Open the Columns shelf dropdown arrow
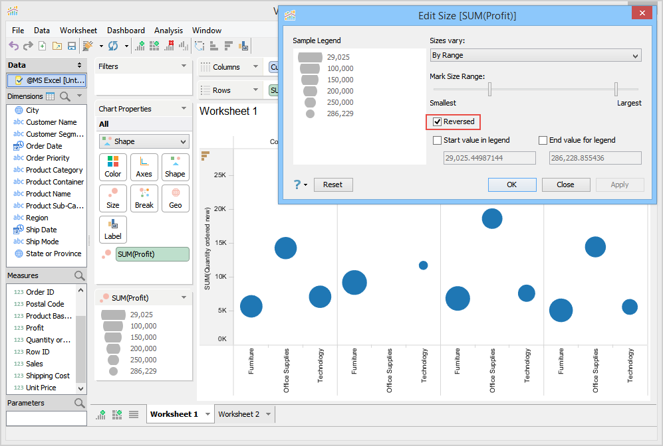This screenshot has width=663, height=446. tap(255, 66)
